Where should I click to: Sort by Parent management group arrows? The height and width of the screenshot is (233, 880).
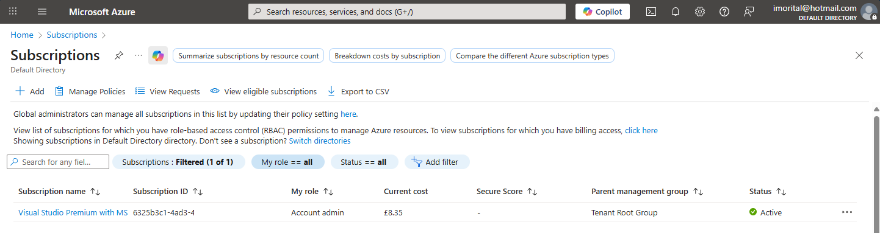click(698, 192)
